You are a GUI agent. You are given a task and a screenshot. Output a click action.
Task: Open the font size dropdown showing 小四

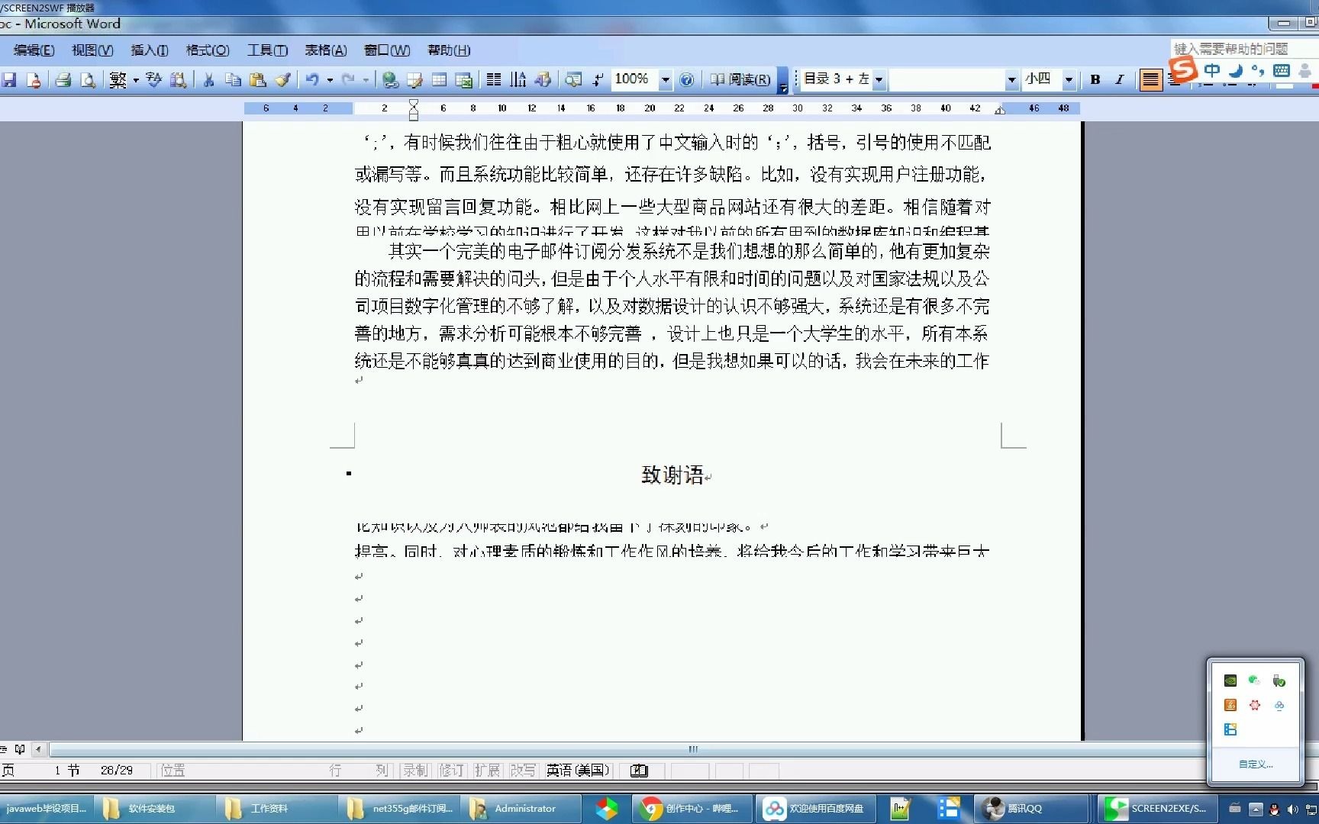pos(1069,79)
